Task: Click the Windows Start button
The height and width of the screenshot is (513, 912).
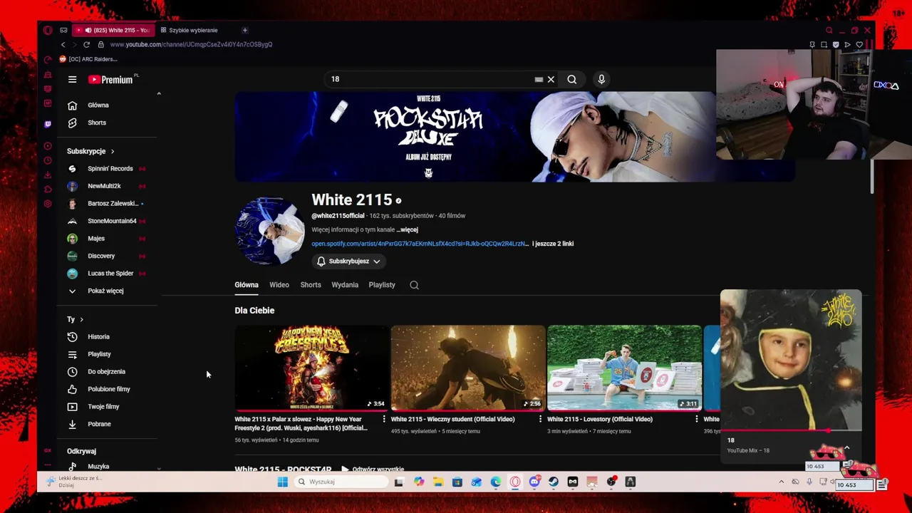Action: [x=282, y=482]
